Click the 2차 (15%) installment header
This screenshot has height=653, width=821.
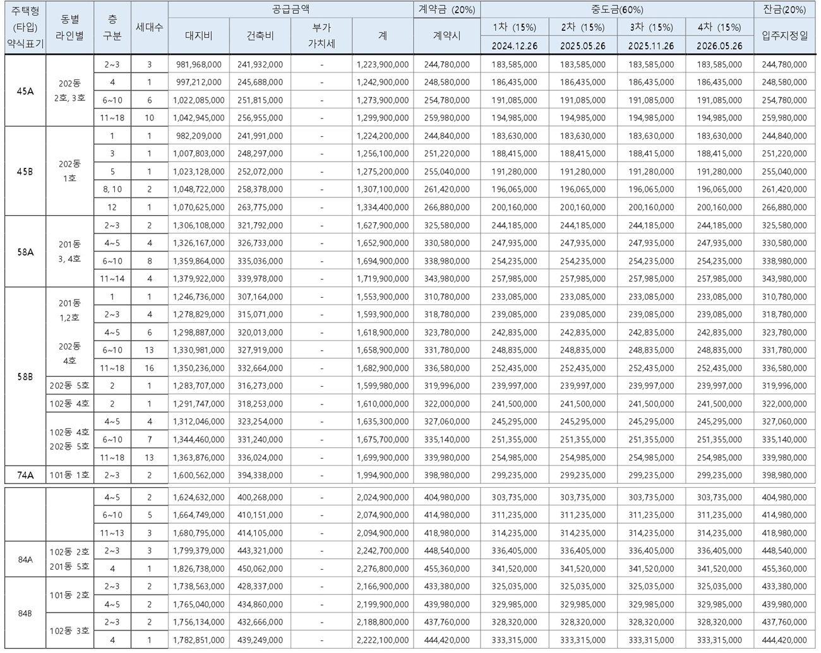[x=582, y=27]
